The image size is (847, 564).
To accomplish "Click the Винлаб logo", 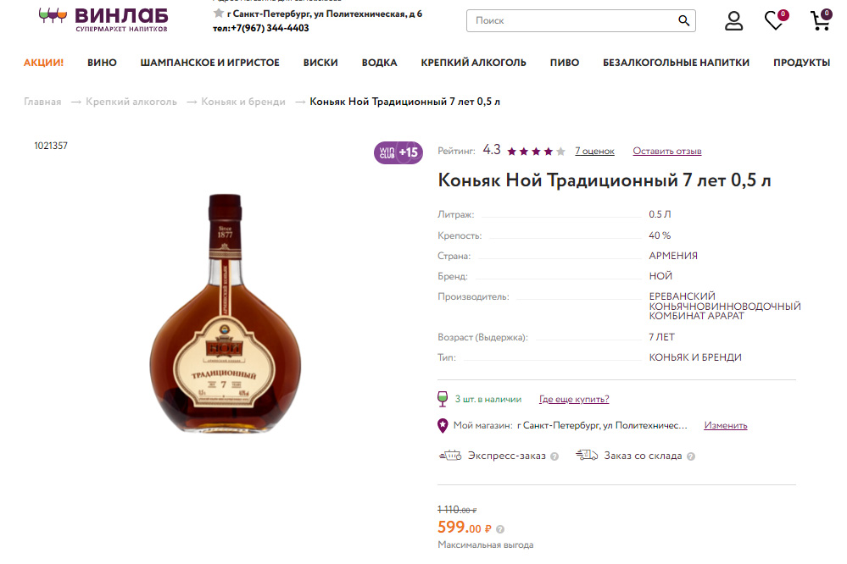I will tap(104, 19).
